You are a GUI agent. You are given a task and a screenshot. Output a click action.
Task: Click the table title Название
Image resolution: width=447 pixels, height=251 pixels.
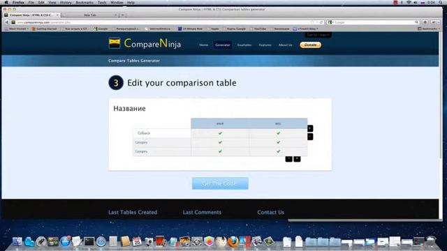pos(129,109)
